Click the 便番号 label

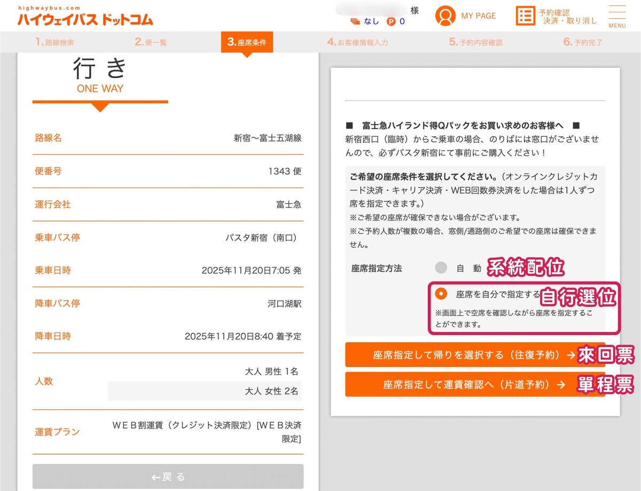[48, 171]
